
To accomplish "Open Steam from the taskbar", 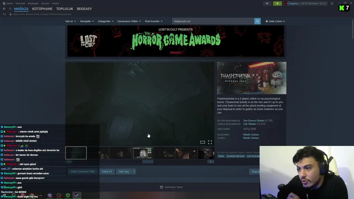I will pos(77,195).
